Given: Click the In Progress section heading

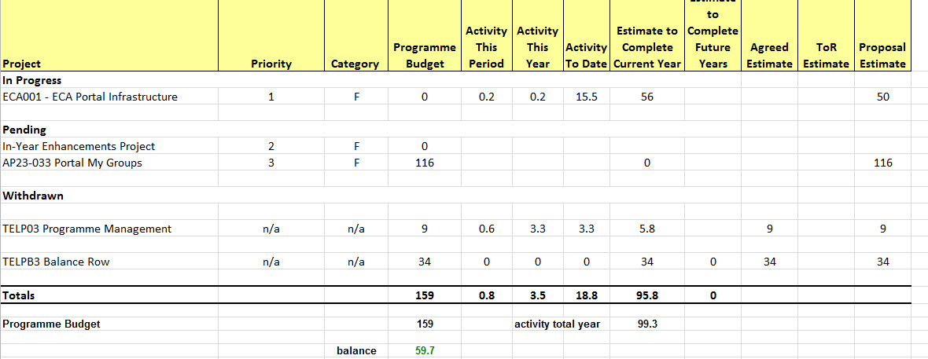Looking at the screenshot, I should pos(32,80).
